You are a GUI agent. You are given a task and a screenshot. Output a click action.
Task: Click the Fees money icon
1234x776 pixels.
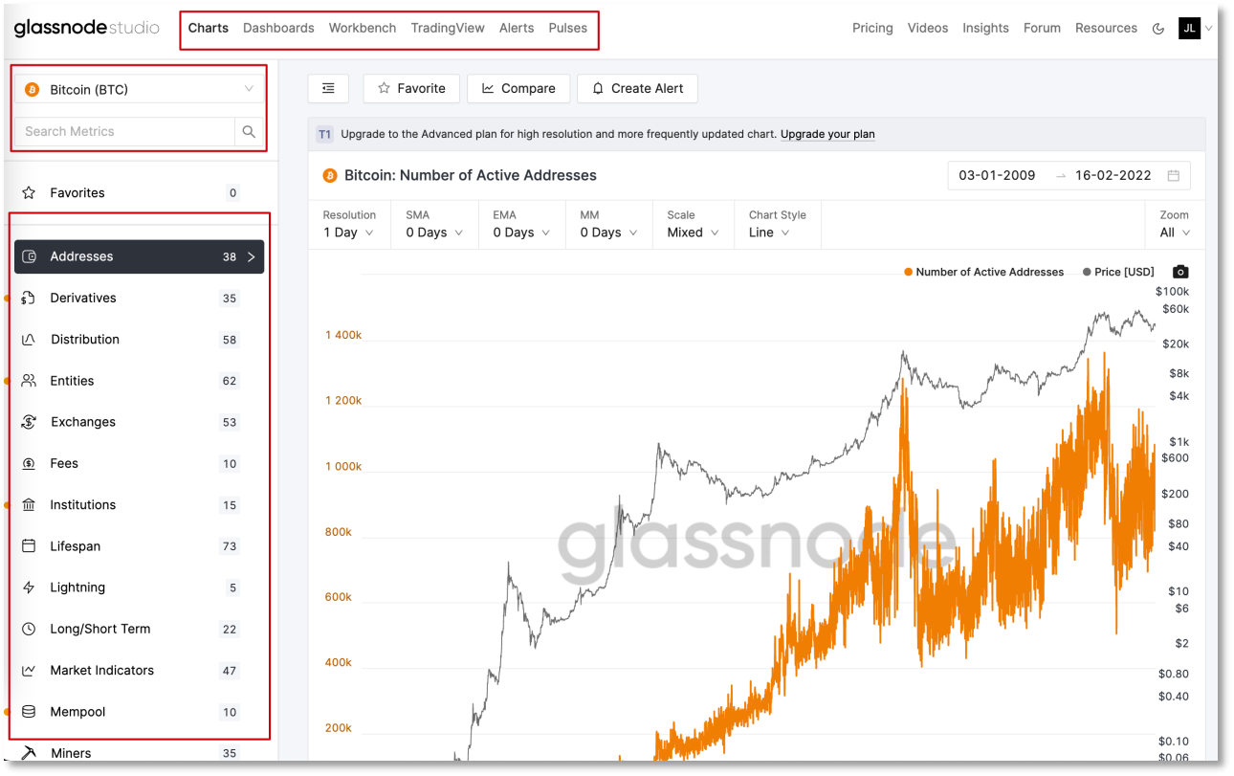29,463
